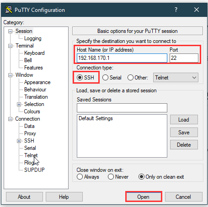Collapse the Connection tree node
Screen dimensions: 208x207
(10, 119)
